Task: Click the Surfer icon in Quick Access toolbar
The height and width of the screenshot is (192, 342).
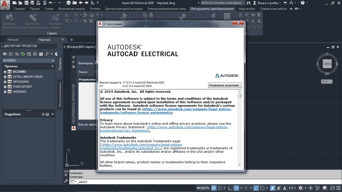Action: point(92,3)
